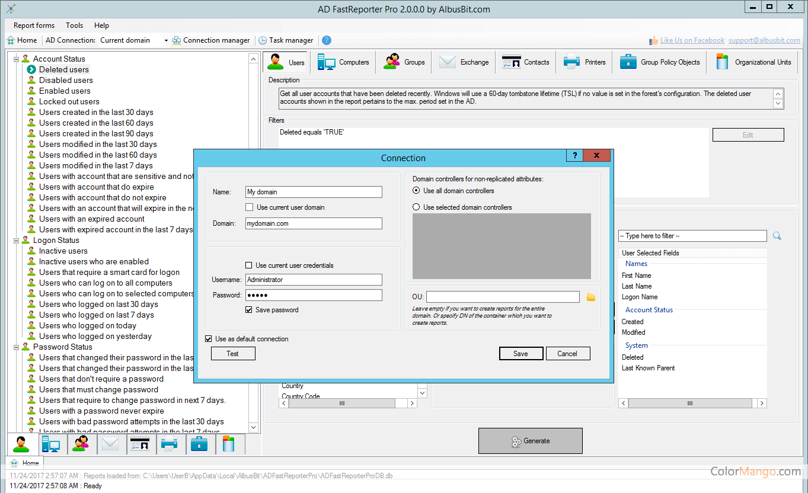808x493 pixels.
Task: Collapse the Account Status tree node
Action: (17, 59)
